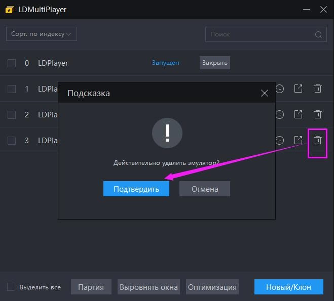Select the checkbox for emulator 3
The width and height of the screenshot is (334, 301).
pos(12,141)
